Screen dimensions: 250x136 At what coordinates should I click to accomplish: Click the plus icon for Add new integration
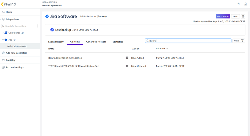(x=3, y=53)
